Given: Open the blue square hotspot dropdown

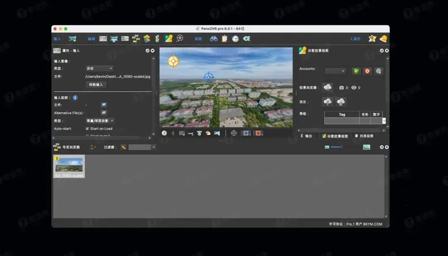Looking at the screenshot, I should pos(246,133).
